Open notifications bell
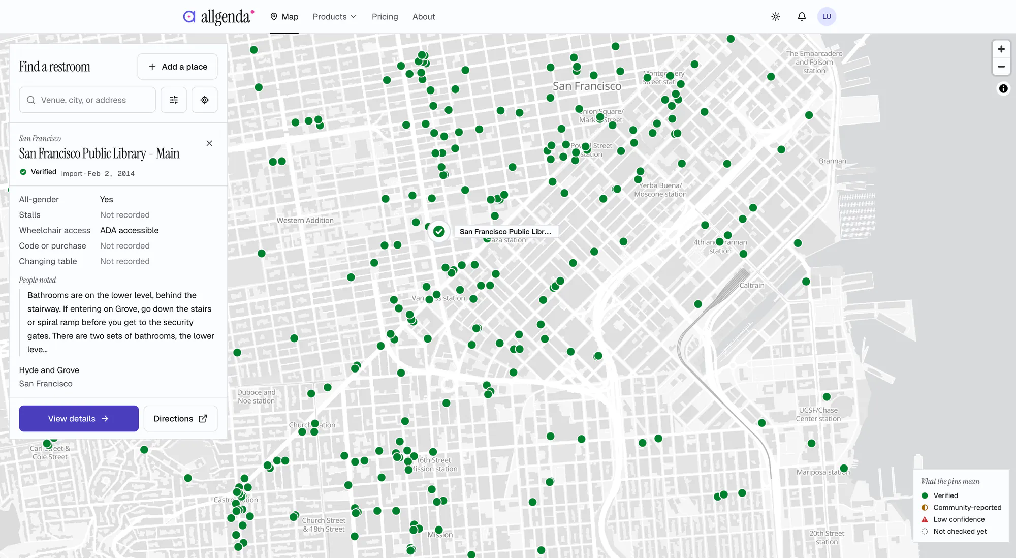Viewport: 1016px width, 558px height. point(801,17)
